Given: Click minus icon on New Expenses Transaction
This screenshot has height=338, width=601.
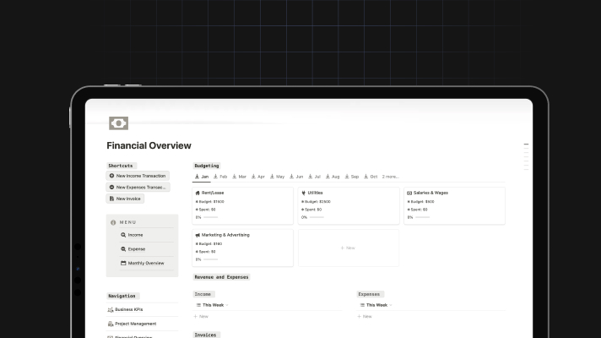Looking at the screenshot, I should tap(112, 187).
